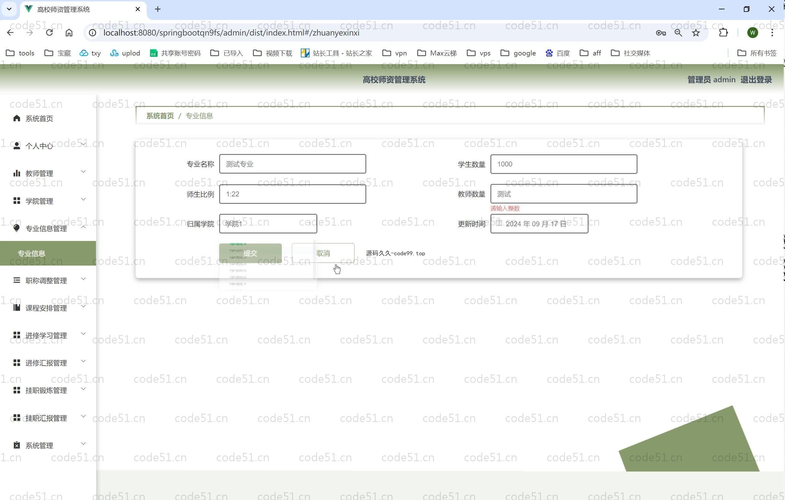785x500 pixels.
Task: Click the grid icon beside 挂职锻炼管理
Action: point(17,390)
